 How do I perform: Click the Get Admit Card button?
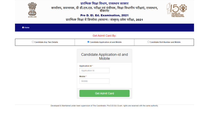104,93
